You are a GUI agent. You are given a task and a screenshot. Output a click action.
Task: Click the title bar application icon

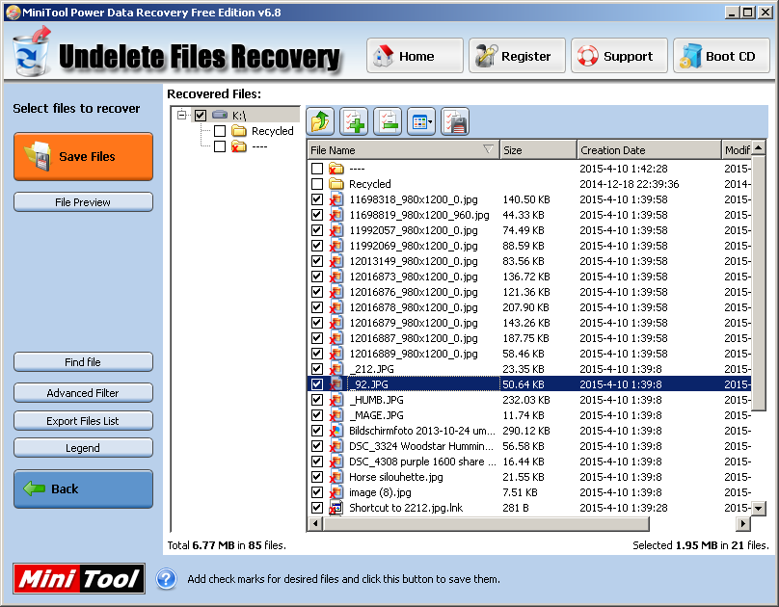tap(13, 13)
